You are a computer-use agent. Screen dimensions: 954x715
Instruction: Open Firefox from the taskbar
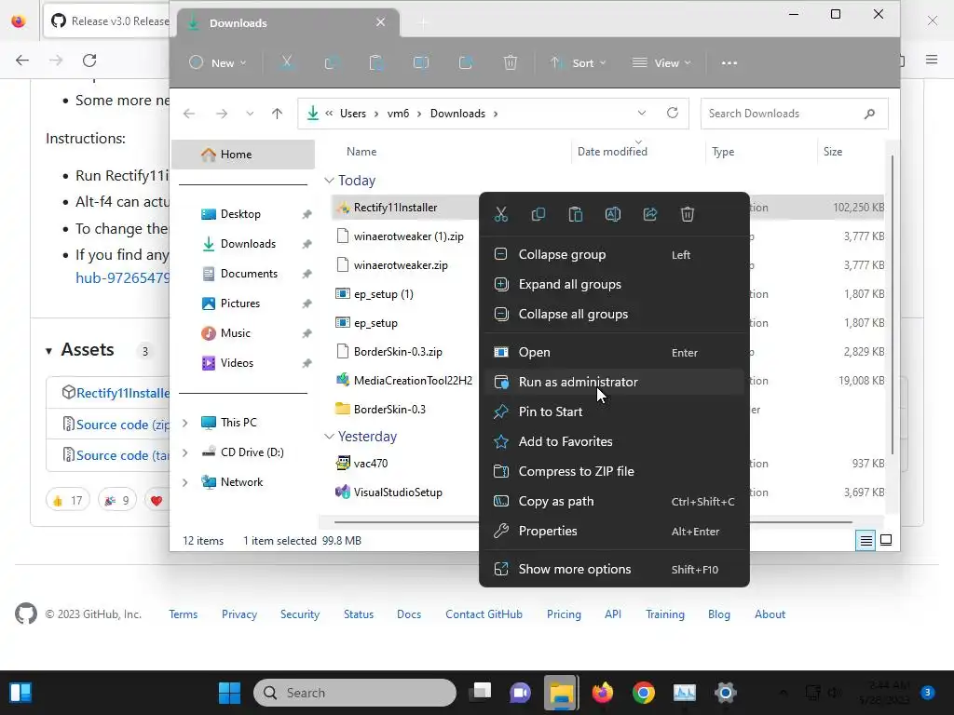click(603, 693)
